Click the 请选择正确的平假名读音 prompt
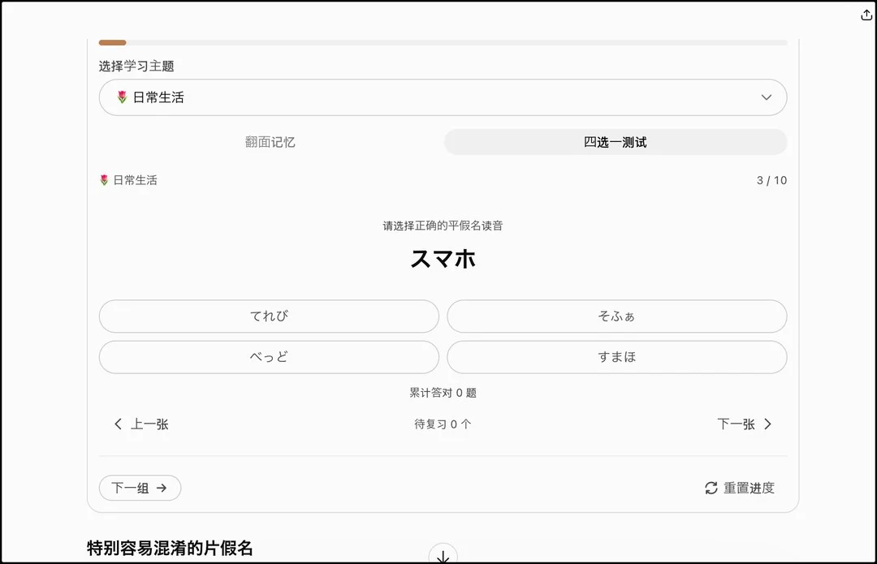Viewport: 877px width, 564px height. pos(443,226)
